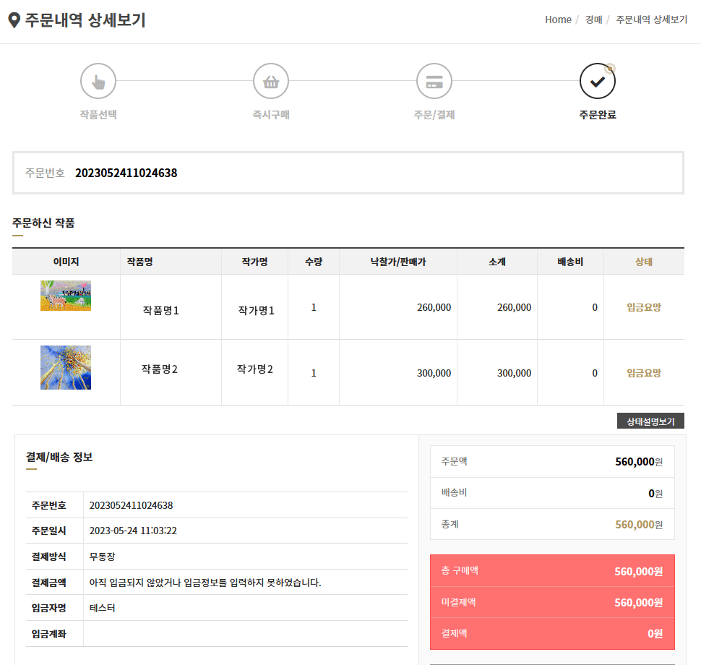
Task: Click the order number box at top
Action: click(x=348, y=173)
